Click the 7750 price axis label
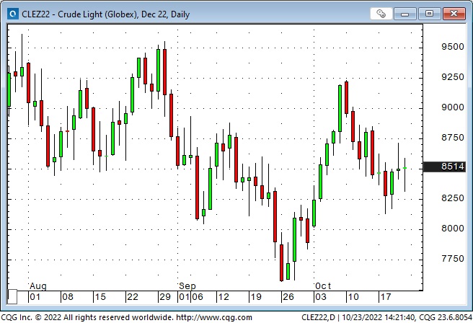The width and height of the screenshot is (473, 323). coord(453,259)
